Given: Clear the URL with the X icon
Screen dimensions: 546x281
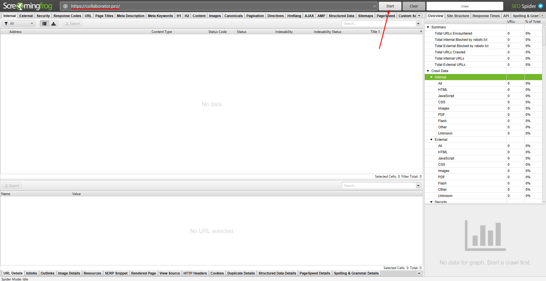Looking at the screenshot, I should point(374,6).
